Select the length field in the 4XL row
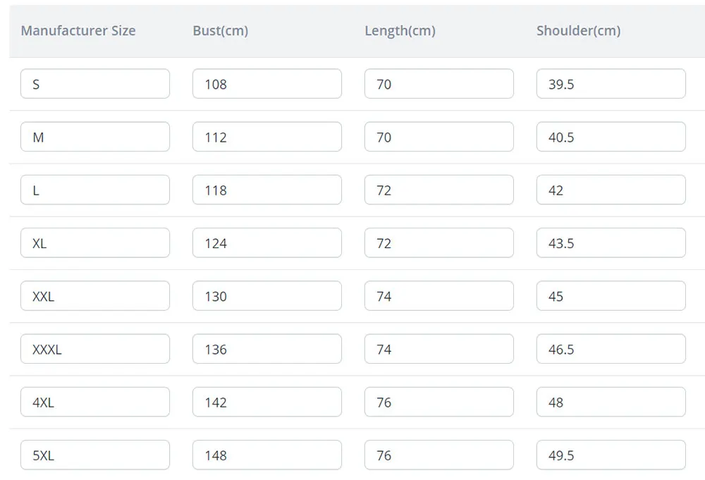The height and width of the screenshot is (480, 705). 439,402
